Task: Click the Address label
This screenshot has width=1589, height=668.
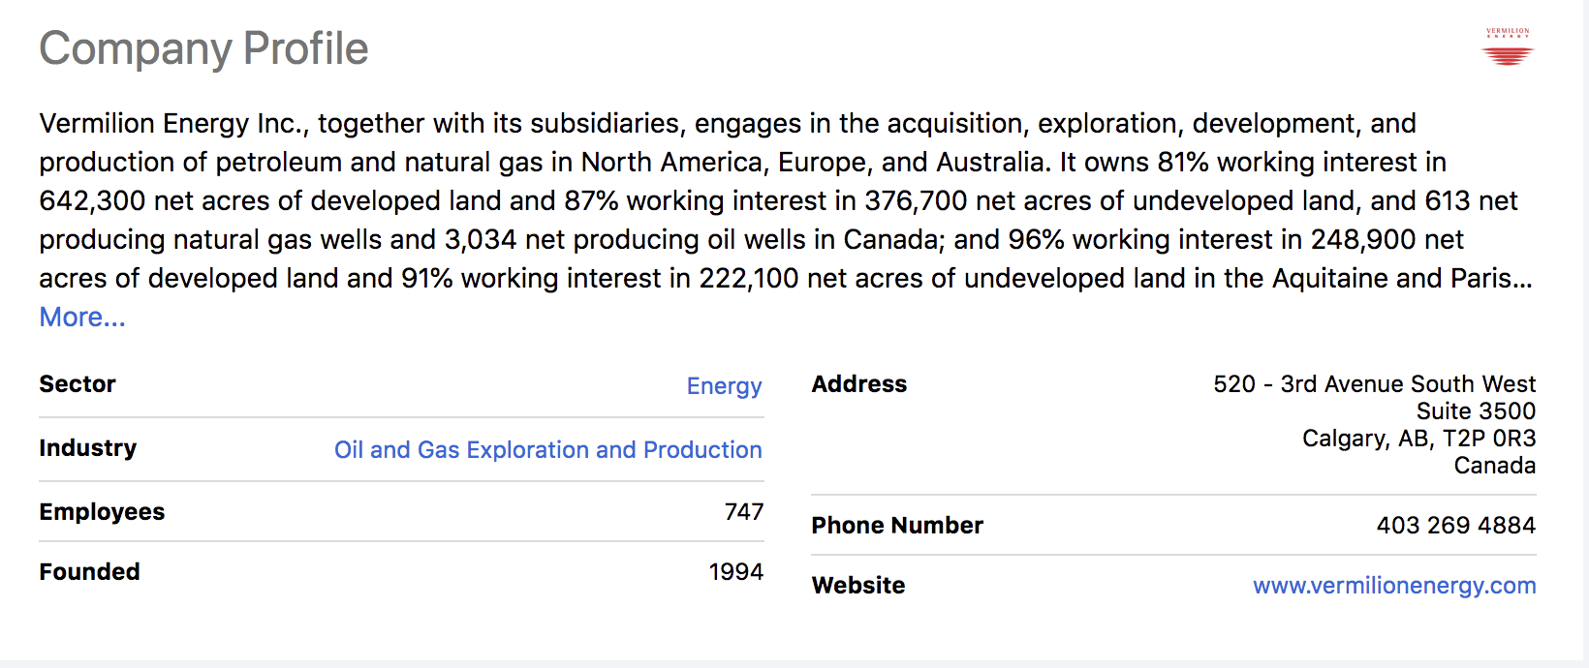Action: coord(858,384)
